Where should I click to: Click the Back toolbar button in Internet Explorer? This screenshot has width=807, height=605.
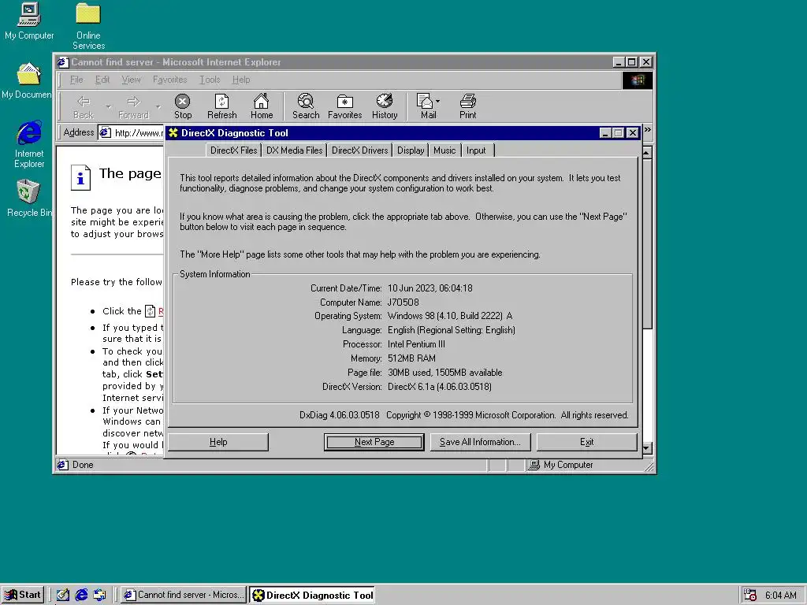pyautogui.click(x=84, y=107)
